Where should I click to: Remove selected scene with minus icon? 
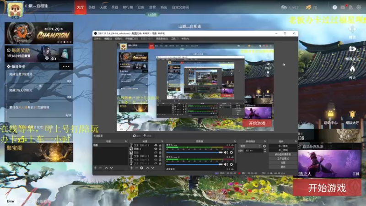click(100, 168)
